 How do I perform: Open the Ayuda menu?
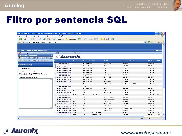click(61, 36)
